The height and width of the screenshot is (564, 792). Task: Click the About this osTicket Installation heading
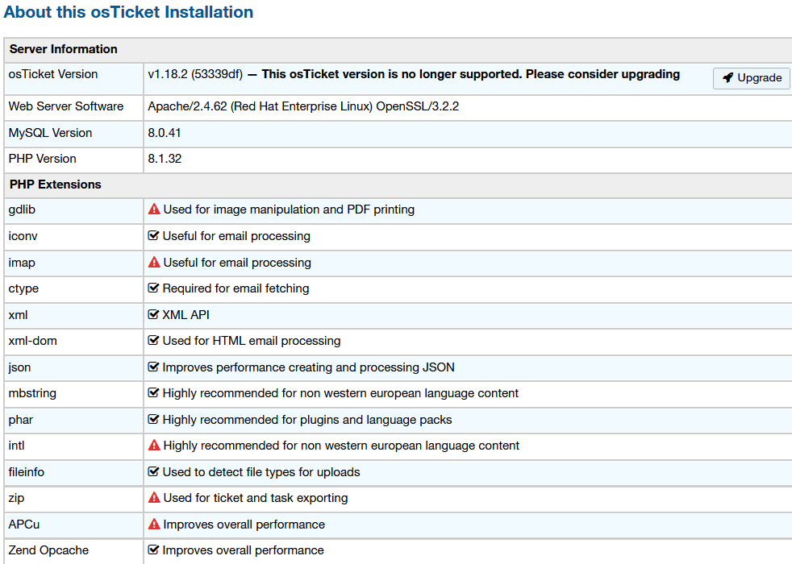(128, 12)
